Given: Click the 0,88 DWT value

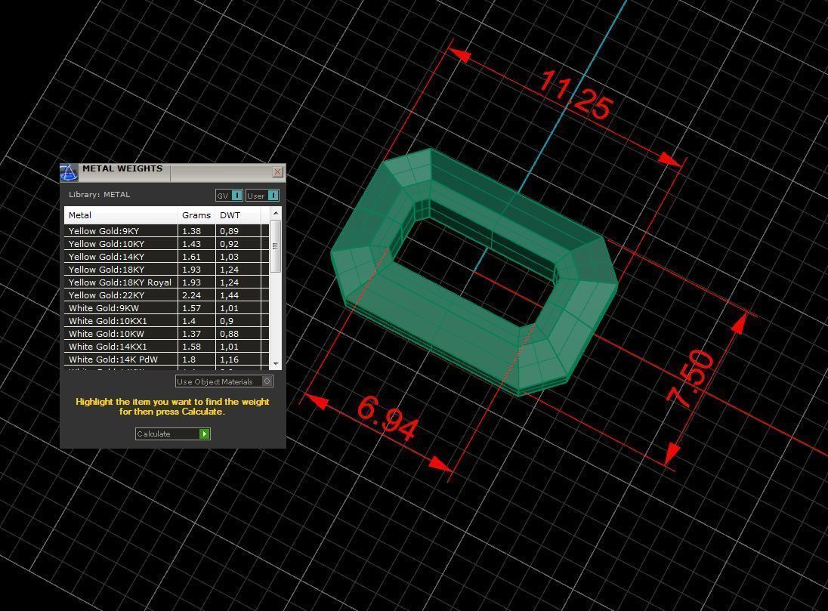Looking at the screenshot, I should pos(229,334).
